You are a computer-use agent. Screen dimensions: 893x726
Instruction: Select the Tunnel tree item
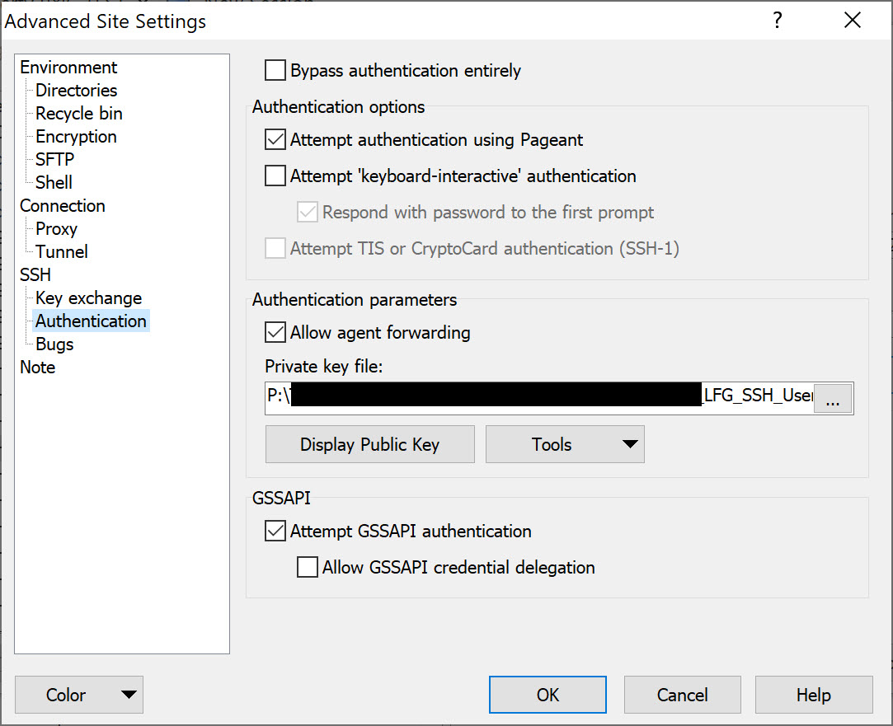point(62,252)
